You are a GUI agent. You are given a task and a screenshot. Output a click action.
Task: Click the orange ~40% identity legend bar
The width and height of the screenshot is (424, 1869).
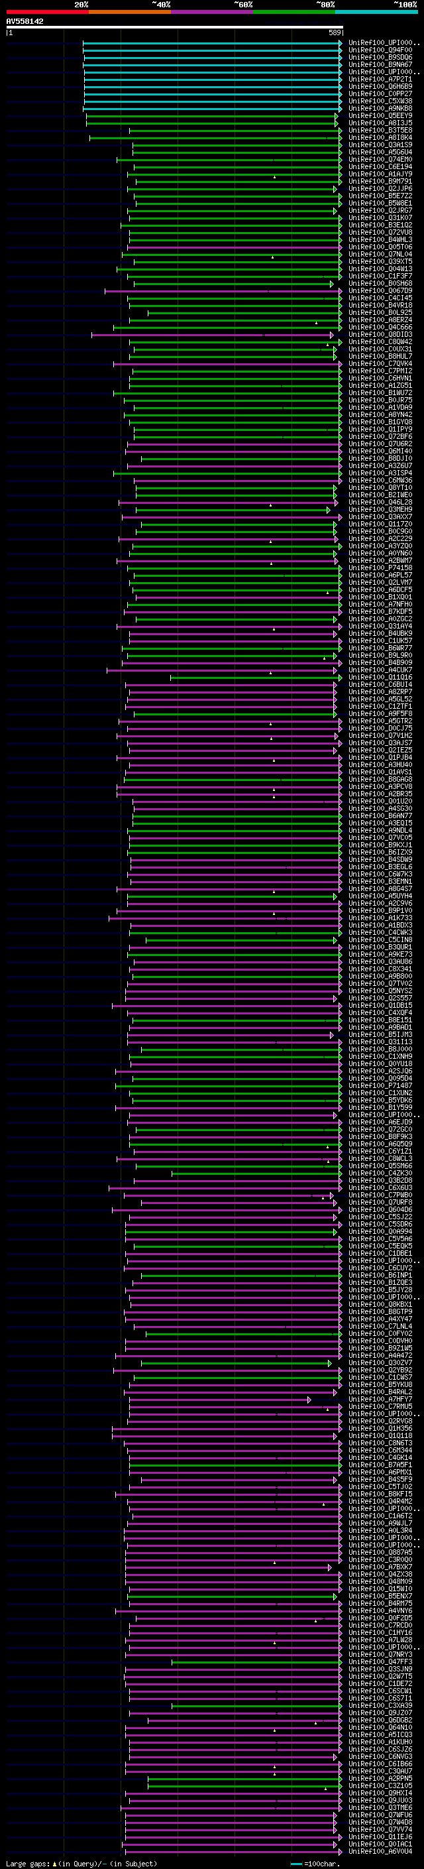pos(130,12)
